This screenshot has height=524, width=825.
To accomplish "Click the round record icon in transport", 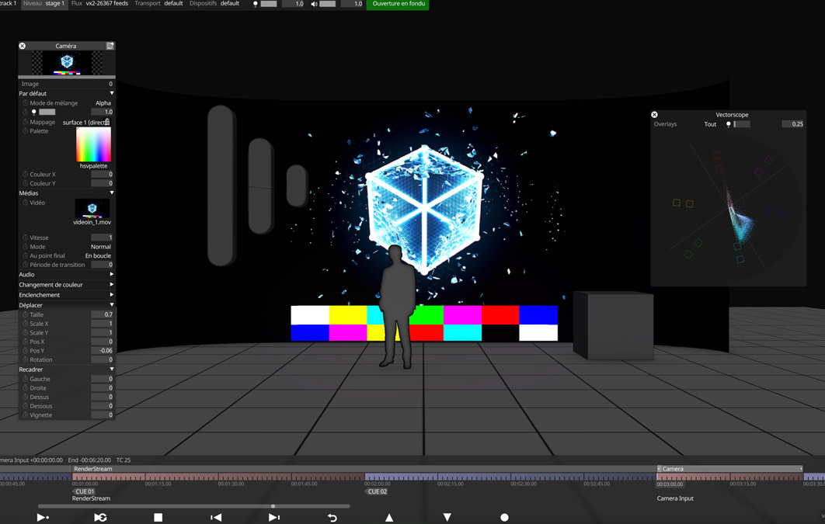I will [x=504, y=517].
